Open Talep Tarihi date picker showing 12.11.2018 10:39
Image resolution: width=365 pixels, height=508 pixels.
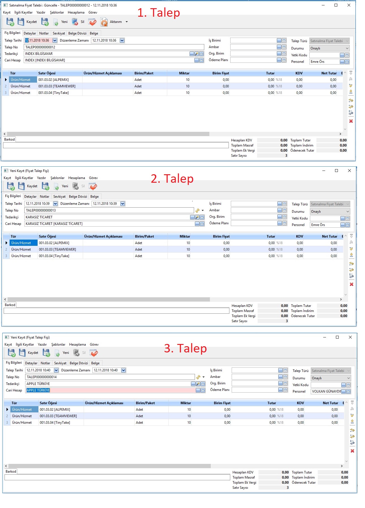[x=55, y=204]
